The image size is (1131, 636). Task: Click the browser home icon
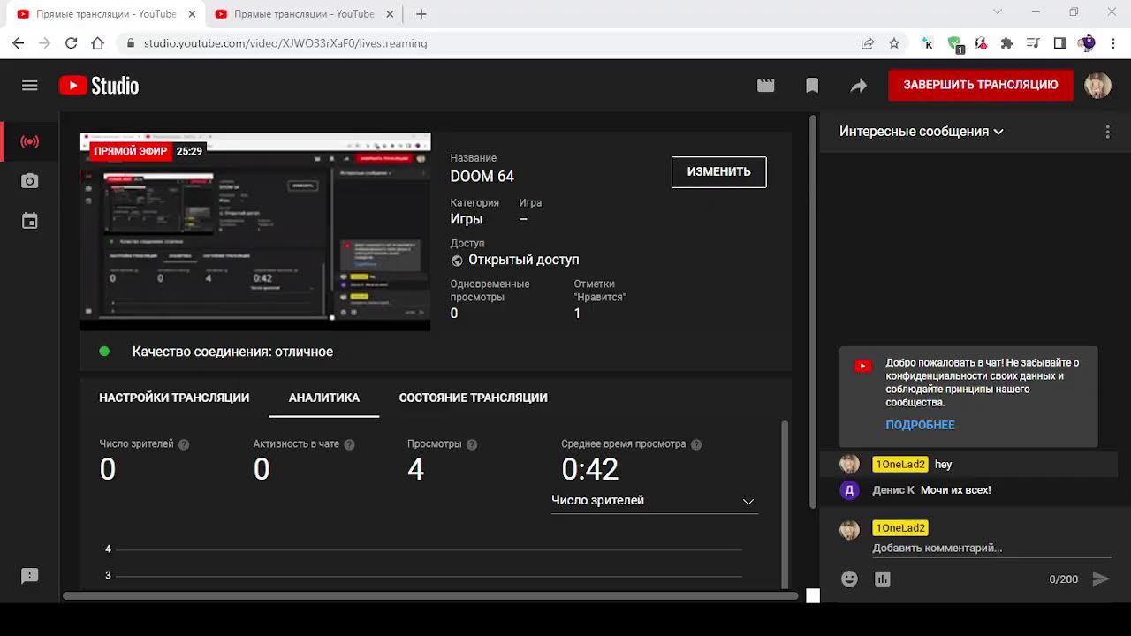pyautogui.click(x=98, y=43)
